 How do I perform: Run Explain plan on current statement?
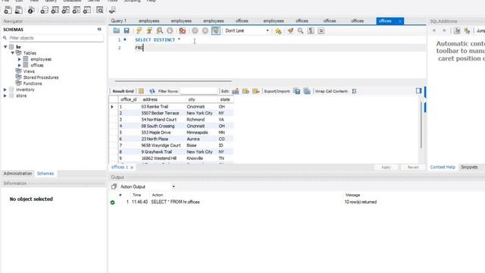[160, 30]
